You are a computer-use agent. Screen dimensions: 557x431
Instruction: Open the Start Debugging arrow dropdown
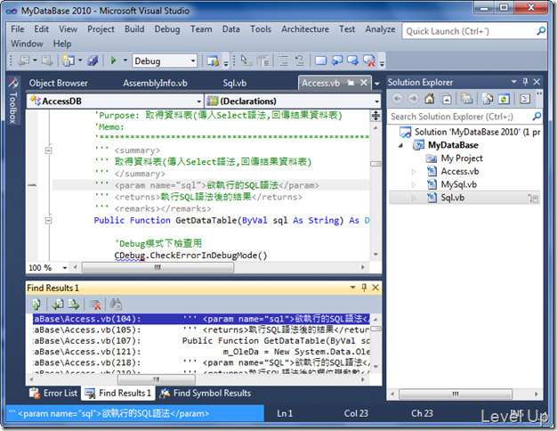click(x=125, y=61)
